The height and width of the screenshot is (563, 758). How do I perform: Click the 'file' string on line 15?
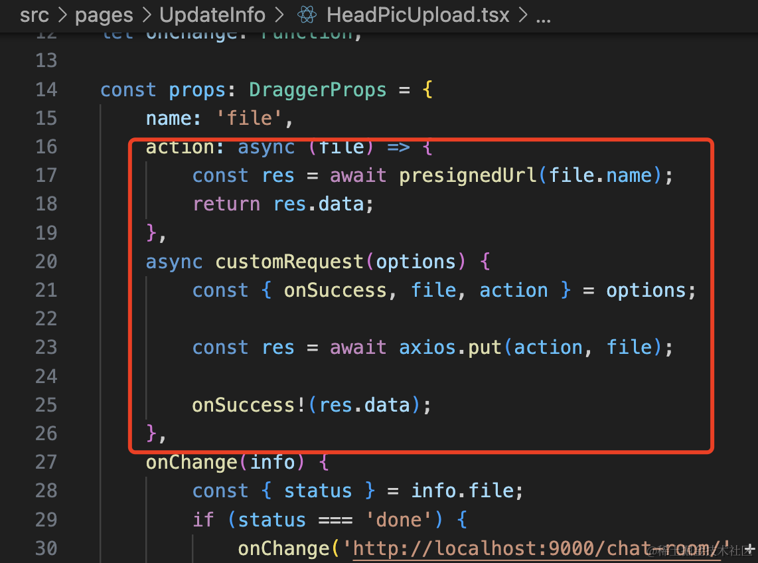tap(249, 118)
